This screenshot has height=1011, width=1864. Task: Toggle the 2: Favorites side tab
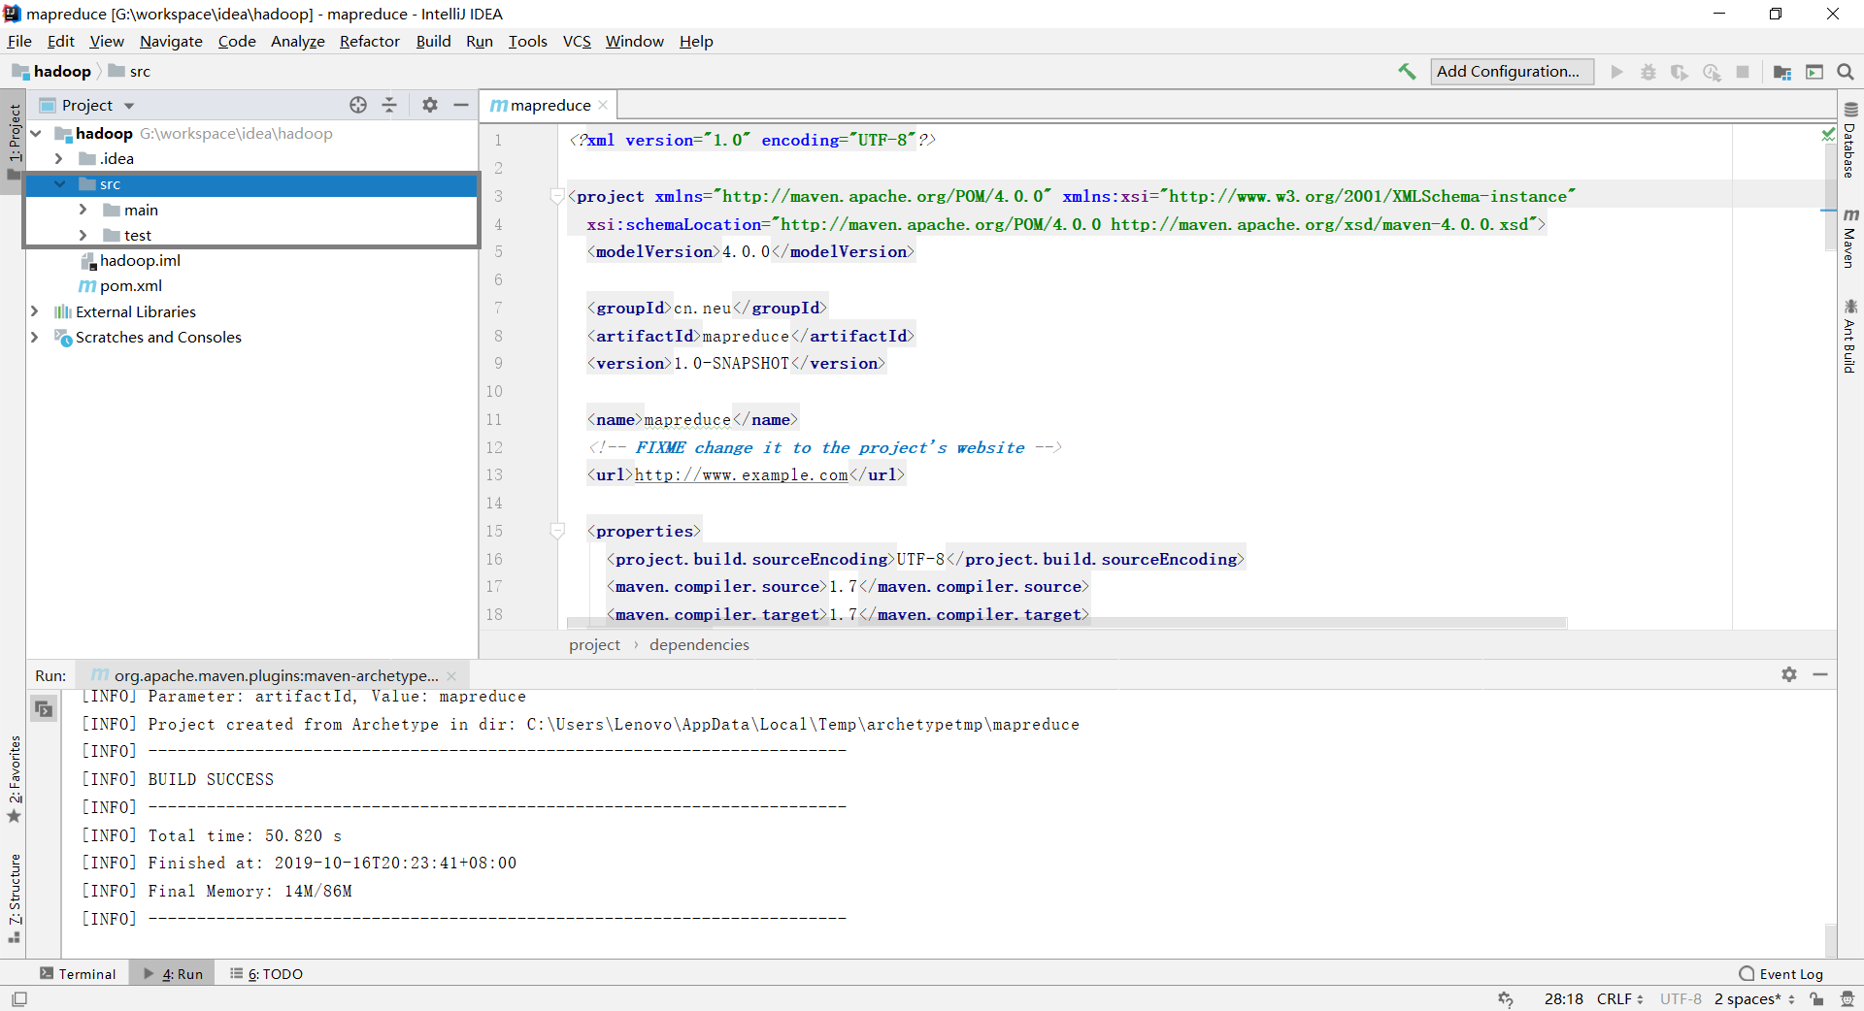(x=14, y=779)
